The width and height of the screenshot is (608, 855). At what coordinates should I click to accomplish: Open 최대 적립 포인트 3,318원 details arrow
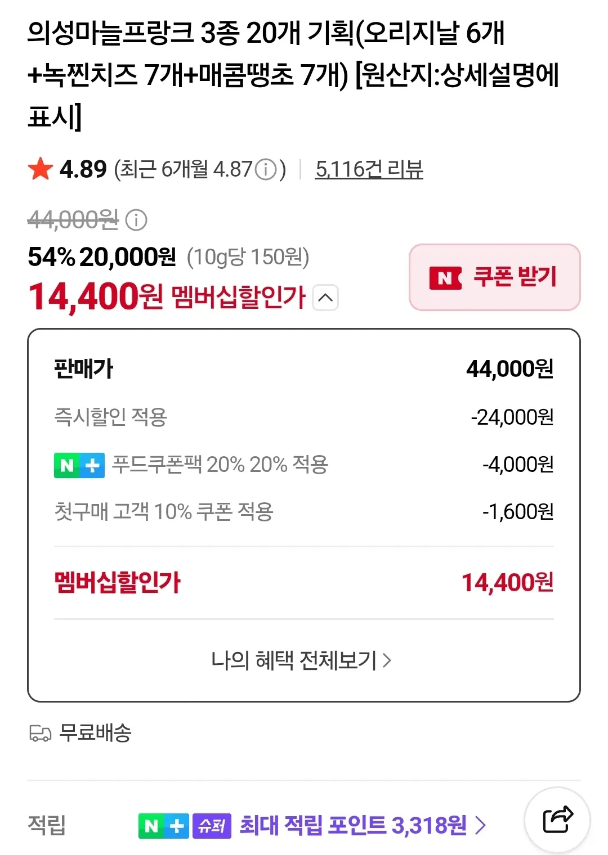click(480, 826)
